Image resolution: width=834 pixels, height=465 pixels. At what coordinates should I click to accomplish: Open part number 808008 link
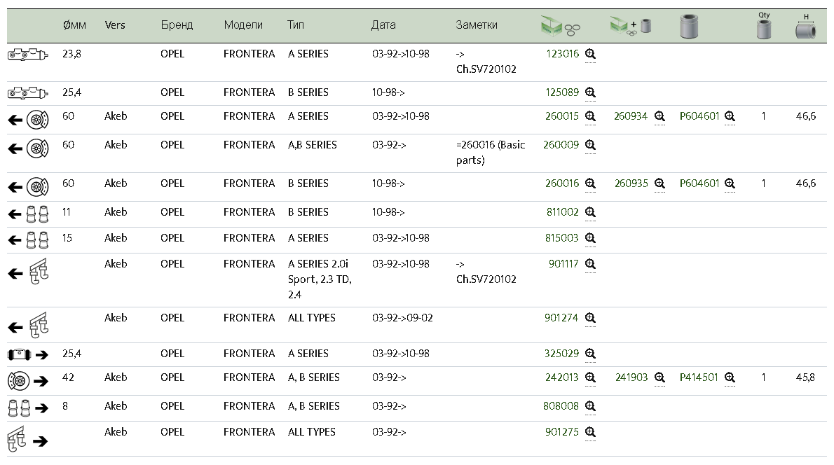click(561, 406)
